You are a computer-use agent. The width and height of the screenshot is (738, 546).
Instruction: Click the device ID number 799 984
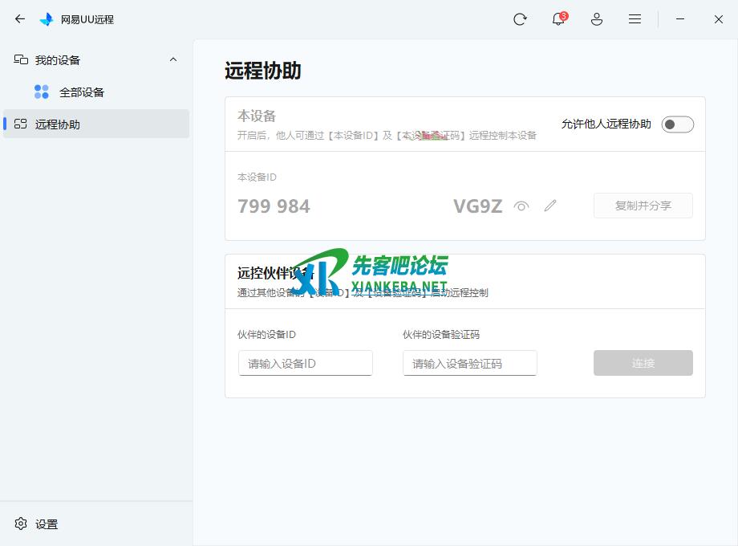[274, 206]
